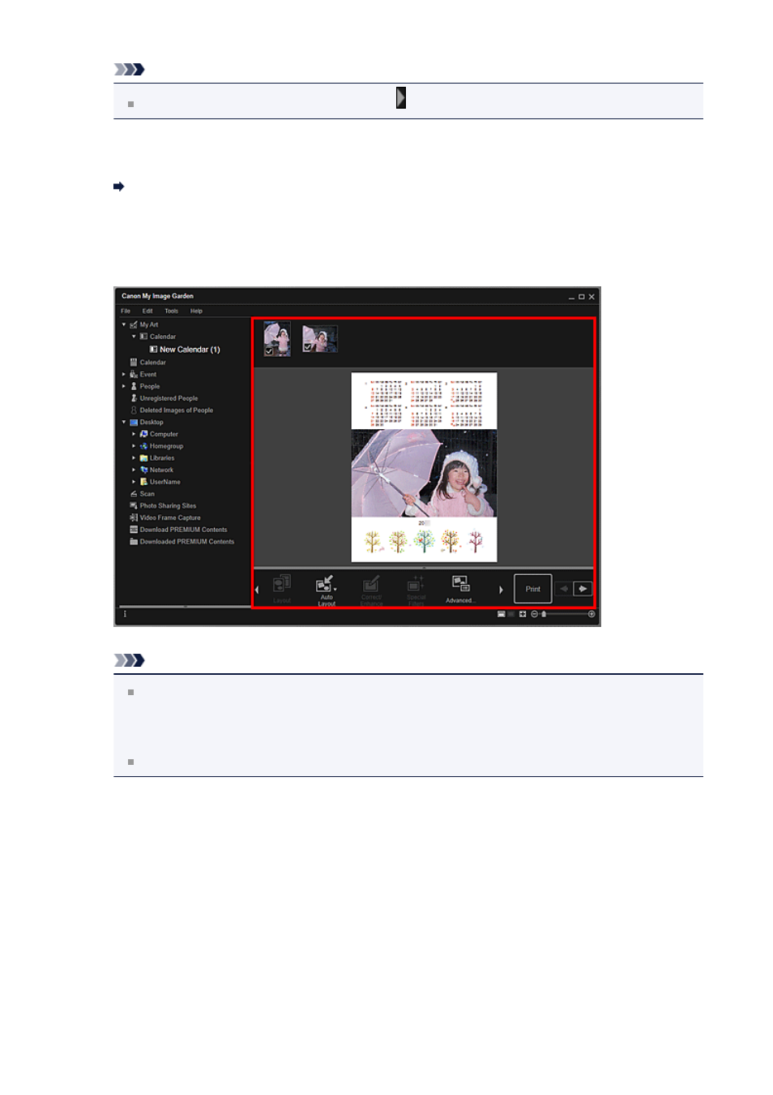Click the Video Frame Capture icon

134,517
